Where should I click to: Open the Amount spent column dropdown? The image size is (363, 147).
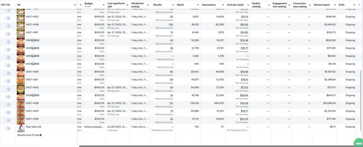335,5
